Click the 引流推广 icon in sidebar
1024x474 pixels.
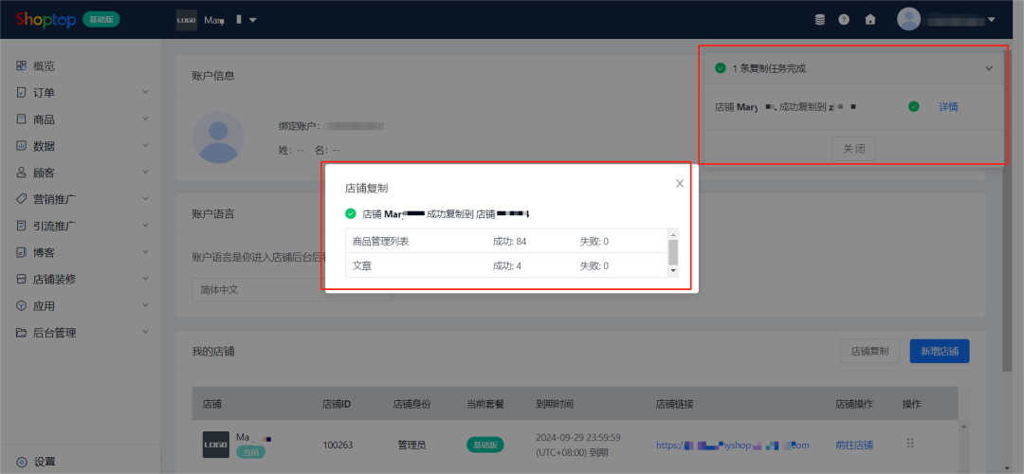pyautogui.click(x=21, y=226)
